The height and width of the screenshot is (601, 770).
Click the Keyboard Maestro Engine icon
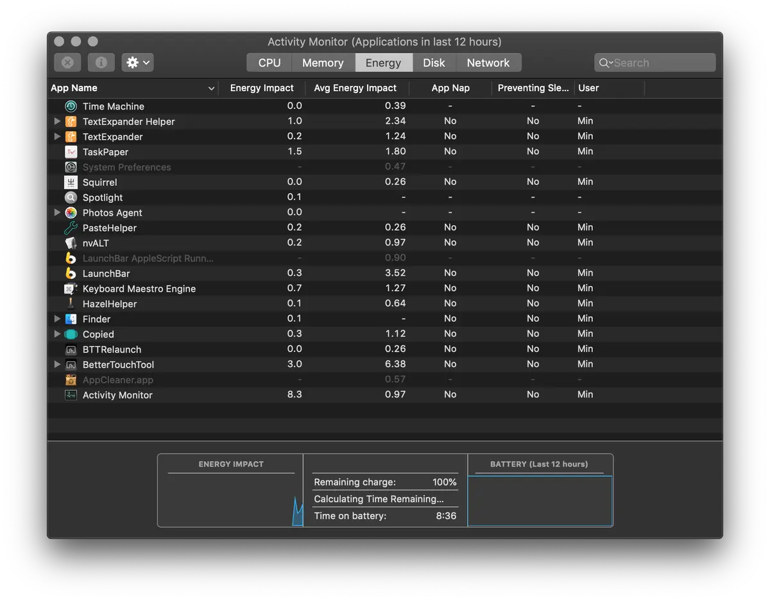pyautogui.click(x=71, y=289)
